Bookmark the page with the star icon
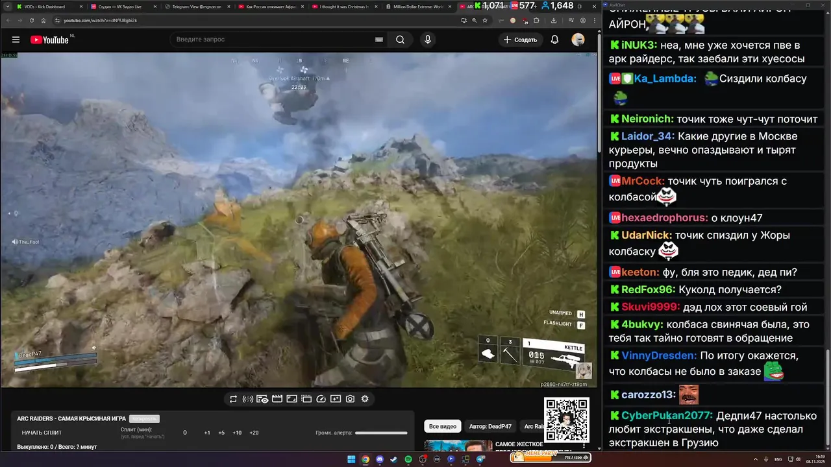This screenshot has height=467, width=831. [486, 20]
